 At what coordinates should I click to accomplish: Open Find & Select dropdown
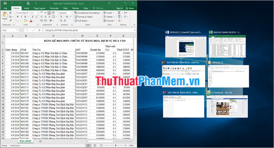pos(126,17)
